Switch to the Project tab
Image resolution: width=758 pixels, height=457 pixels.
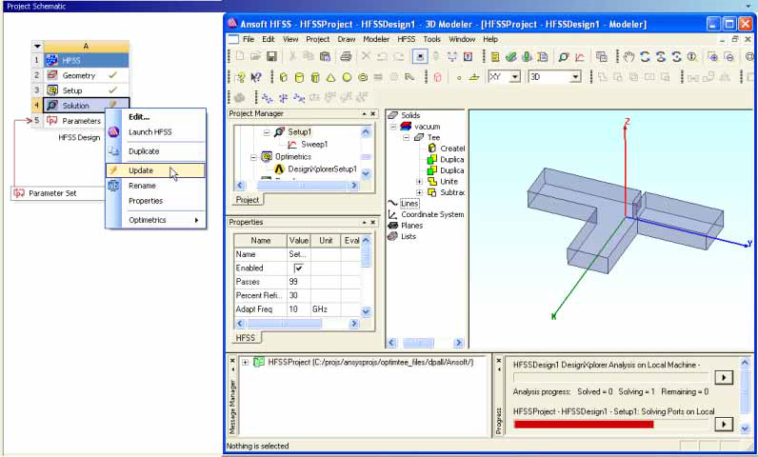coord(248,200)
